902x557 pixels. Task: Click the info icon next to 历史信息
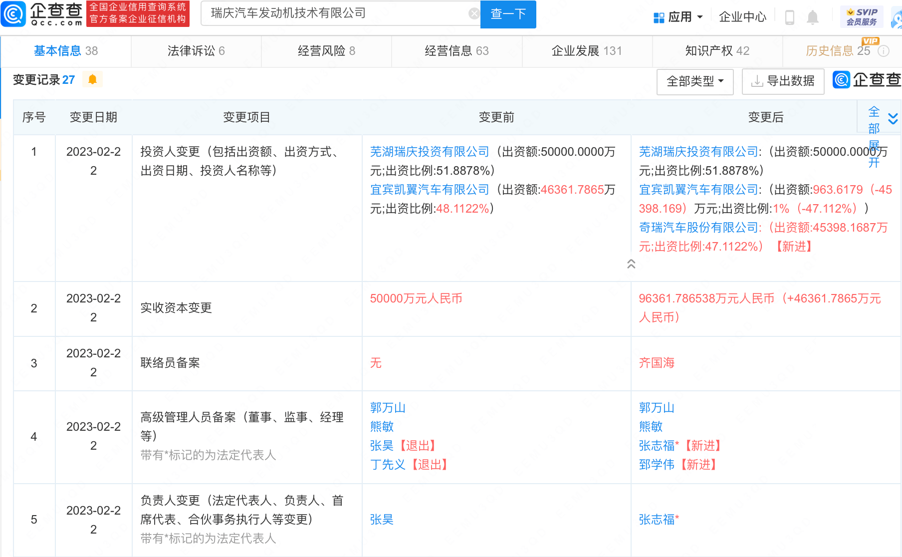[884, 51]
